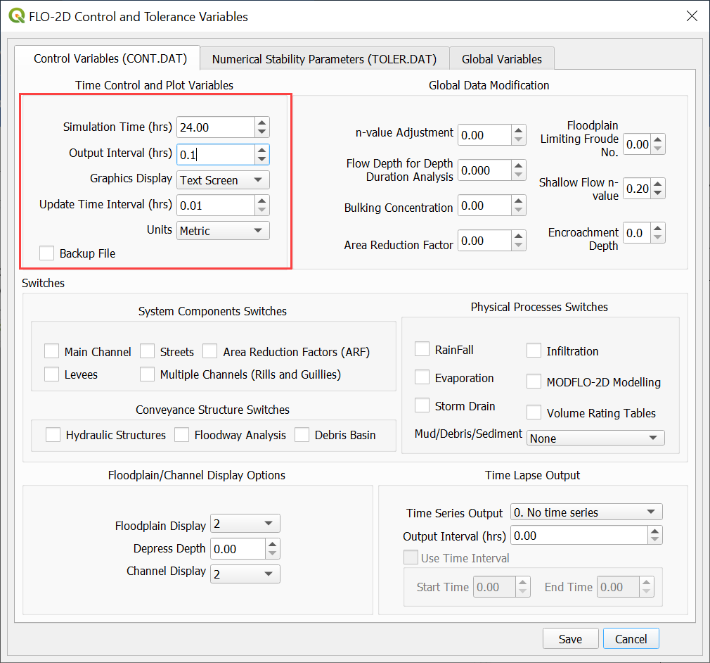The image size is (710, 663).
Task: Open the Graphics Display dropdown
Action: 223,180
